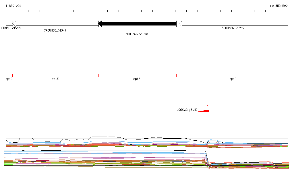The image size is (294, 175).
Task: Click the SAOUHSC_01949 gene label
Action: pos(233,28)
